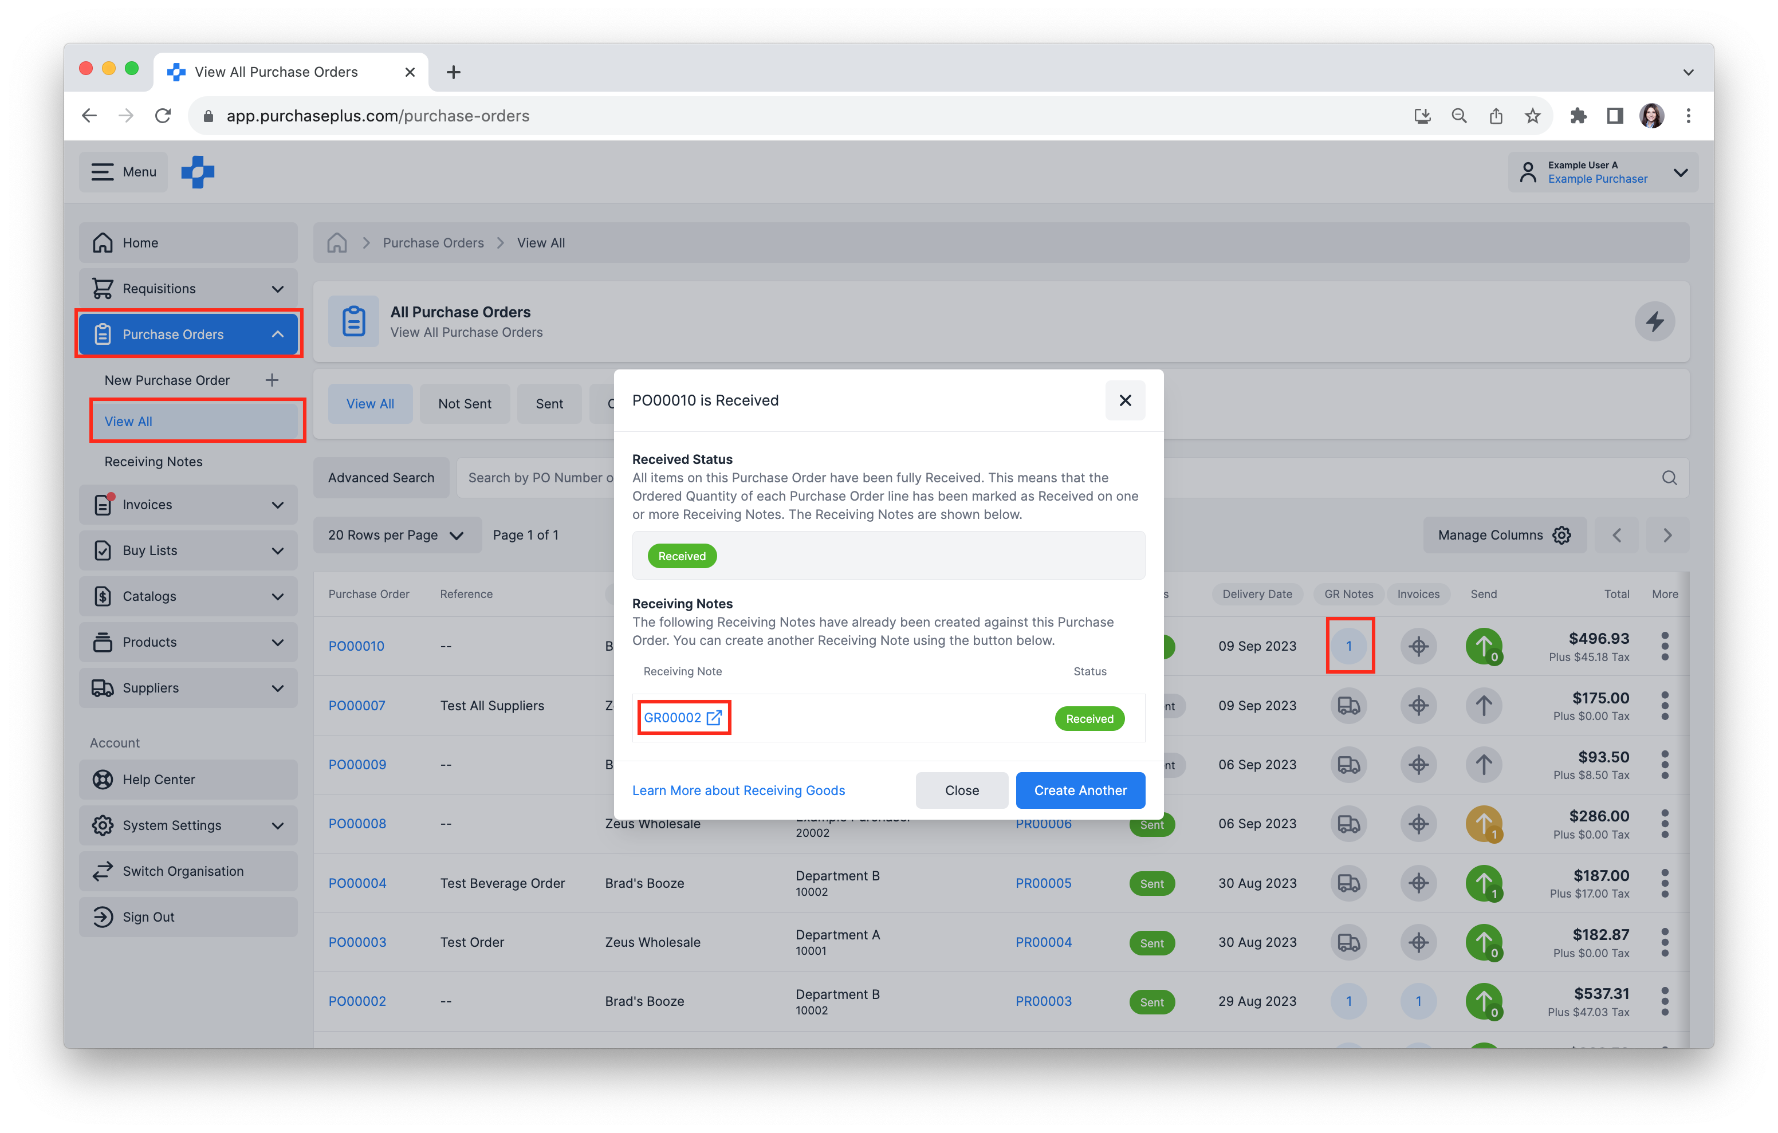Screen dimensions: 1778x1133
Task: Click green send arrow icon for PO00010
Action: [1484, 646]
